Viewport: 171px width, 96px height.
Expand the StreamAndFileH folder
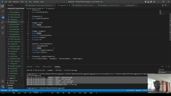click(15, 24)
